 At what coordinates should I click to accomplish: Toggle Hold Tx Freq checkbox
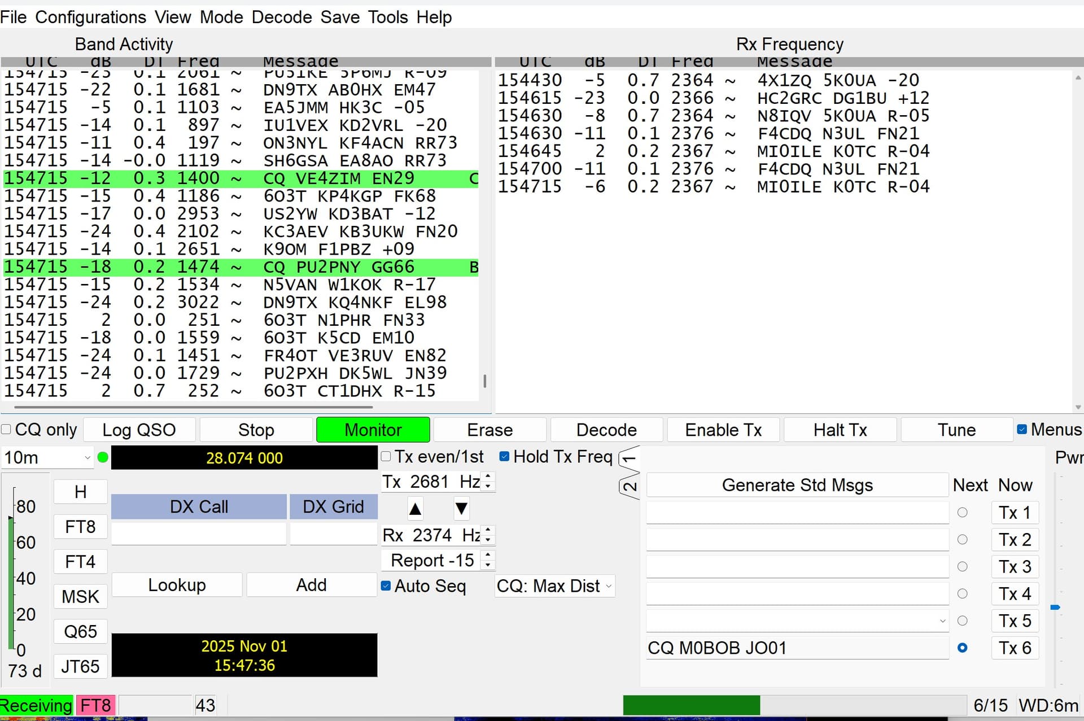[x=504, y=457]
